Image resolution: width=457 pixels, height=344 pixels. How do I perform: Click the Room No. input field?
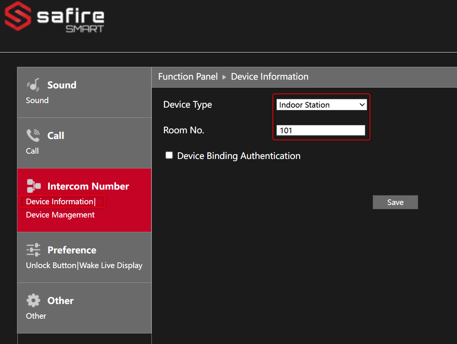(321, 130)
